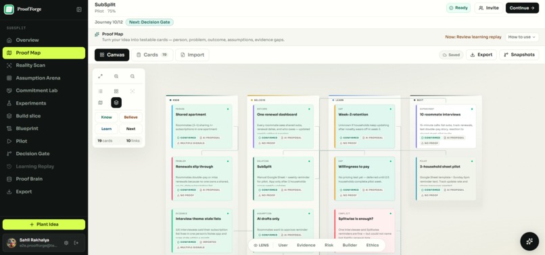
Task: Switch canvas to grid layout icon
Action: (x=116, y=91)
